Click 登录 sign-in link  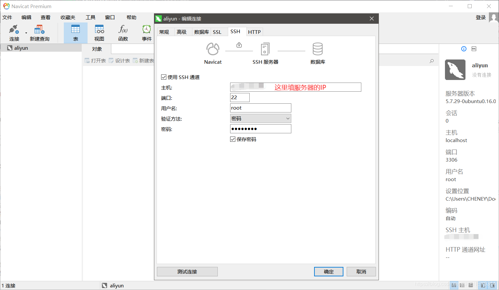(480, 17)
